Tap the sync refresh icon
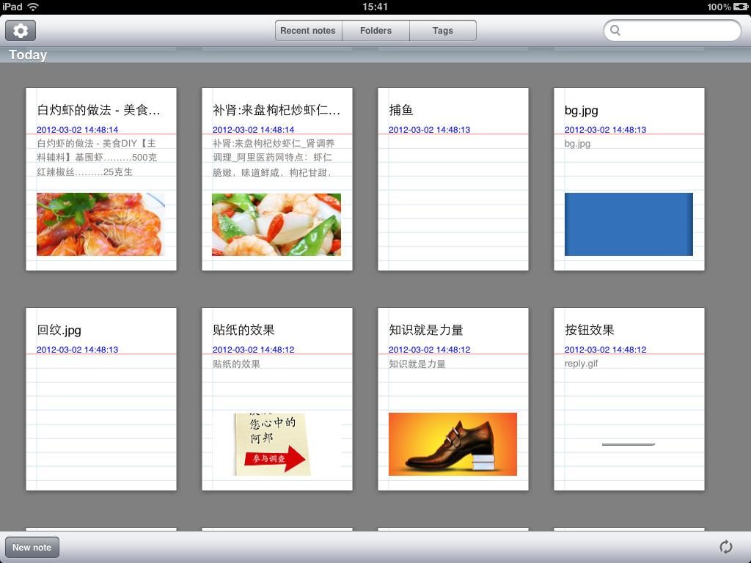 pyautogui.click(x=725, y=547)
